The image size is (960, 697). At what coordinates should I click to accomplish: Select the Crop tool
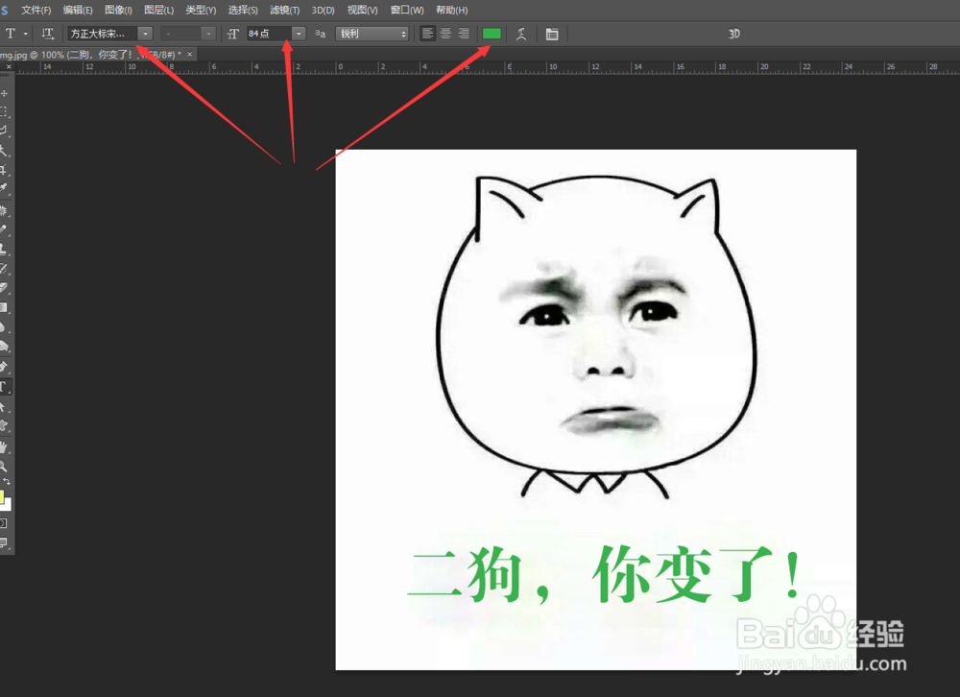pos(4,169)
